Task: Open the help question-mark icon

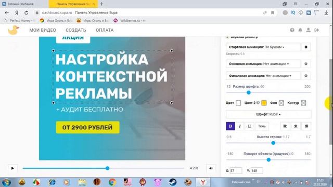Action: [x=292, y=30]
